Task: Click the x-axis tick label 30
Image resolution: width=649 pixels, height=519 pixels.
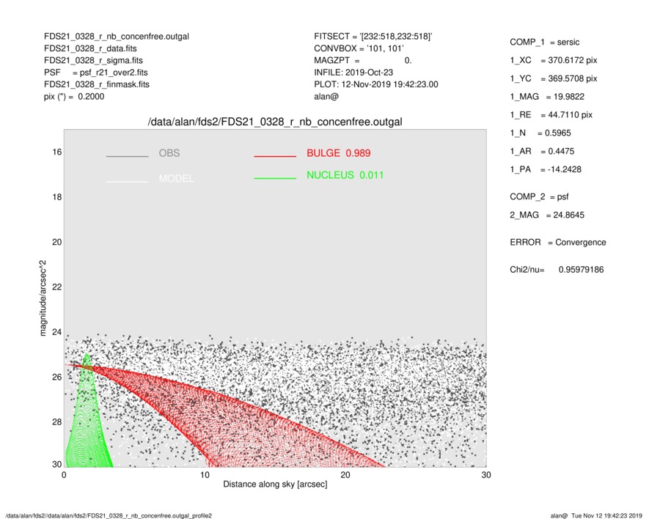Action: coord(486,475)
